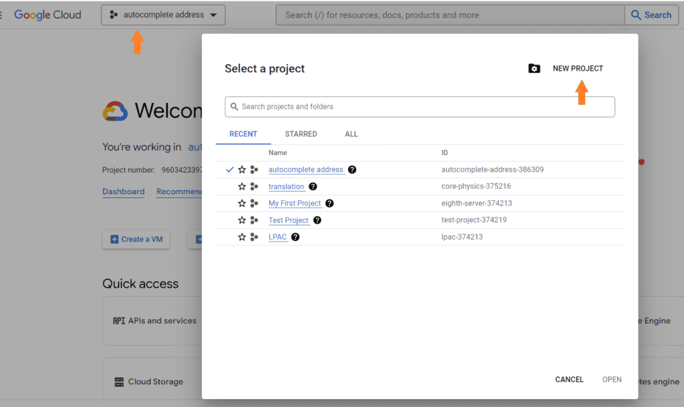684x407 pixels.
Task: Click the API icon in quick access
Action: pyautogui.click(x=119, y=321)
